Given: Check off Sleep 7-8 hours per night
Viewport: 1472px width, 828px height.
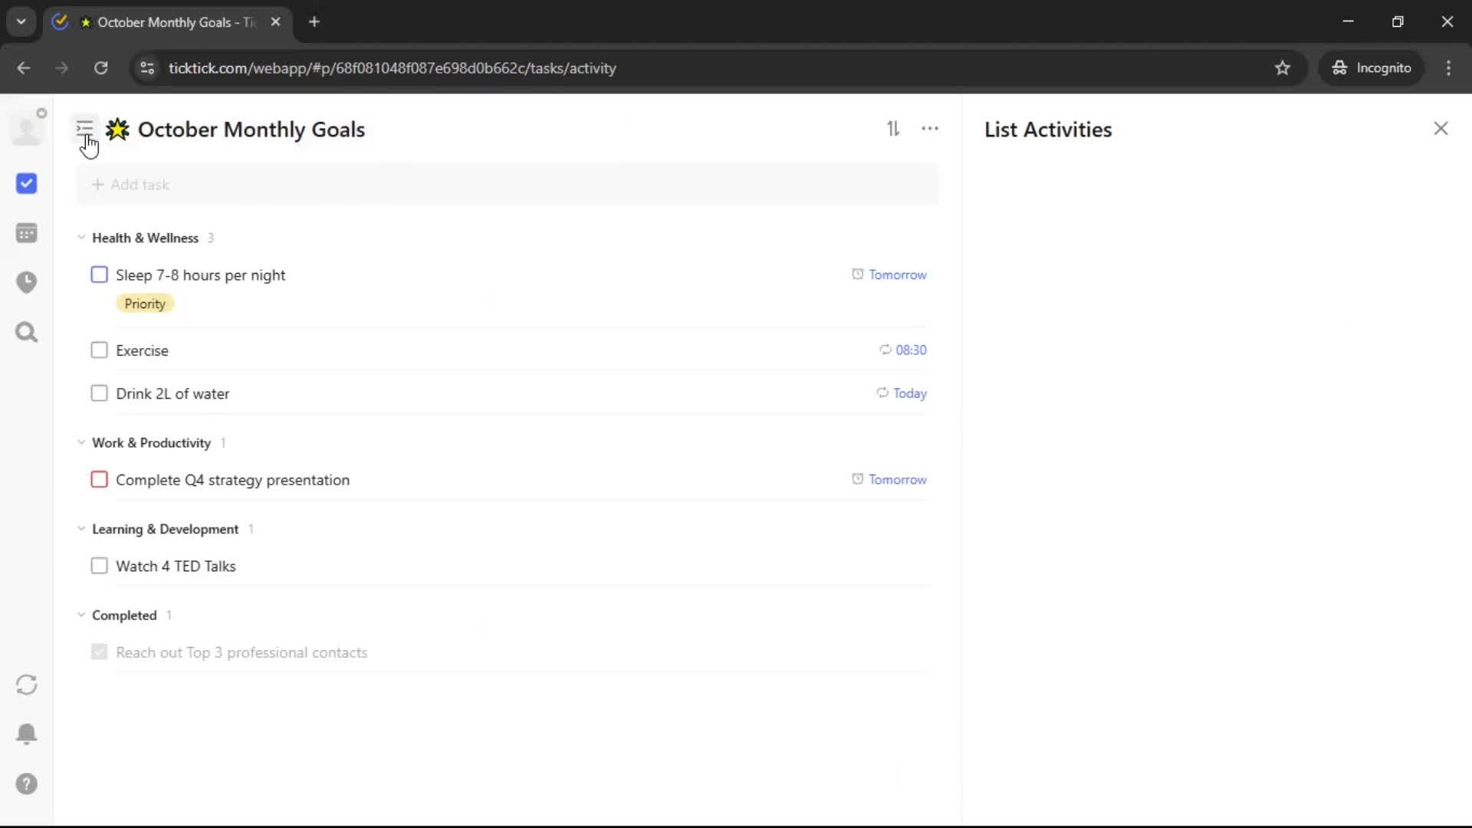Looking at the screenshot, I should [99, 274].
